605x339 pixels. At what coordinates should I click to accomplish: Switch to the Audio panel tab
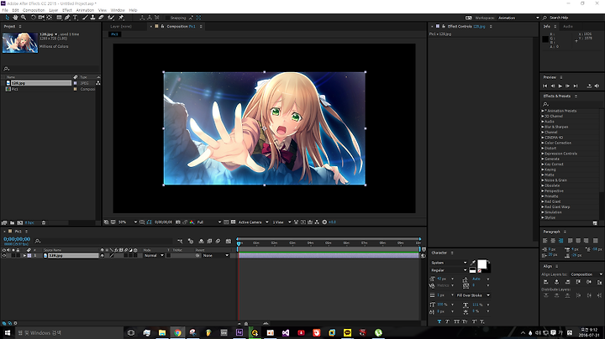(x=567, y=27)
